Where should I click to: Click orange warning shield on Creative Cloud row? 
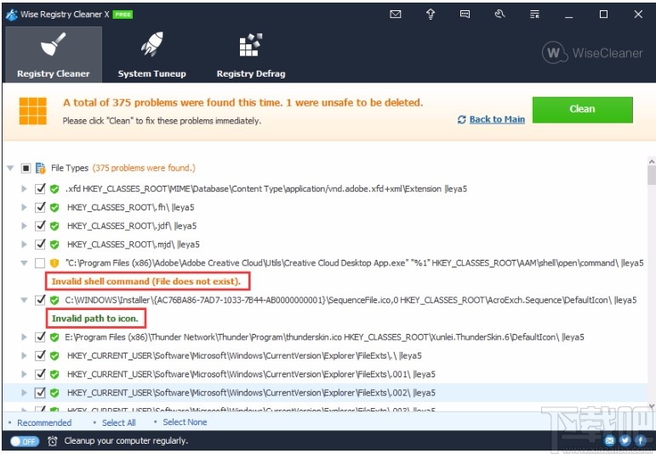coord(54,263)
